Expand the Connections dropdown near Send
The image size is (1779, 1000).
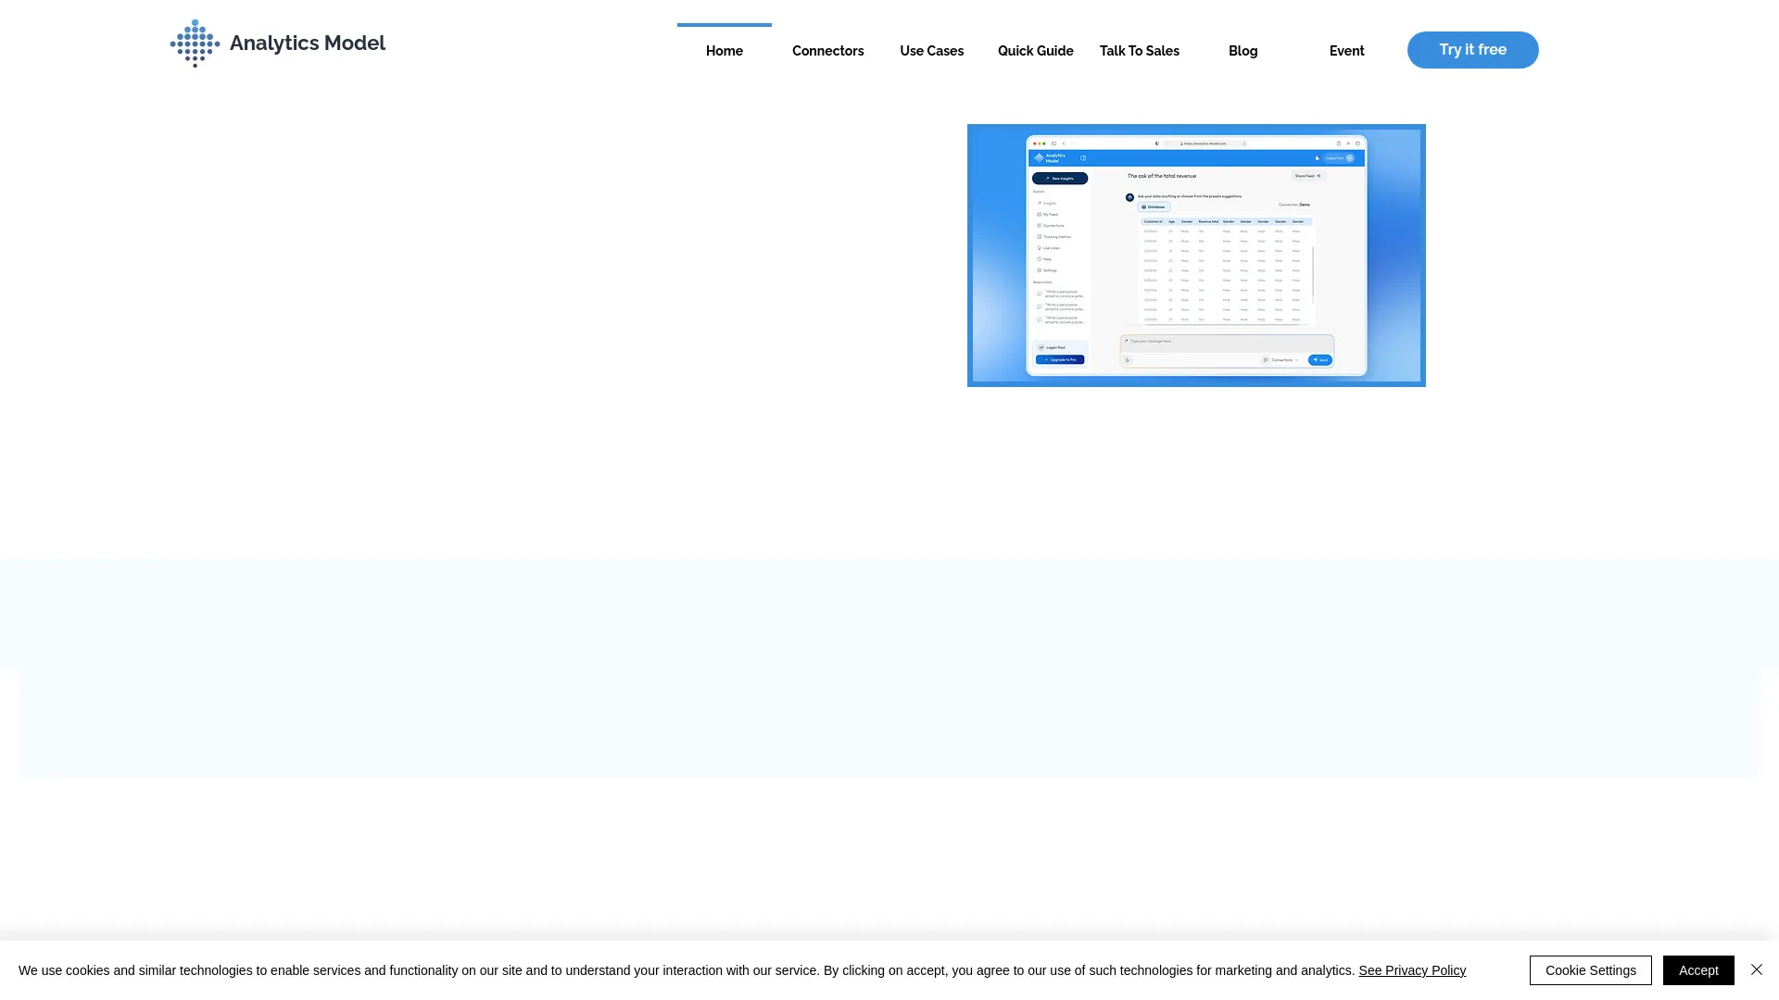click(1281, 360)
